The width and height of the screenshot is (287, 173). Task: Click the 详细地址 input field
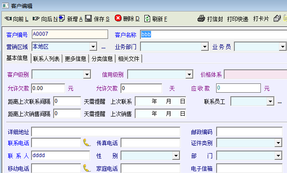tap(106, 132)
